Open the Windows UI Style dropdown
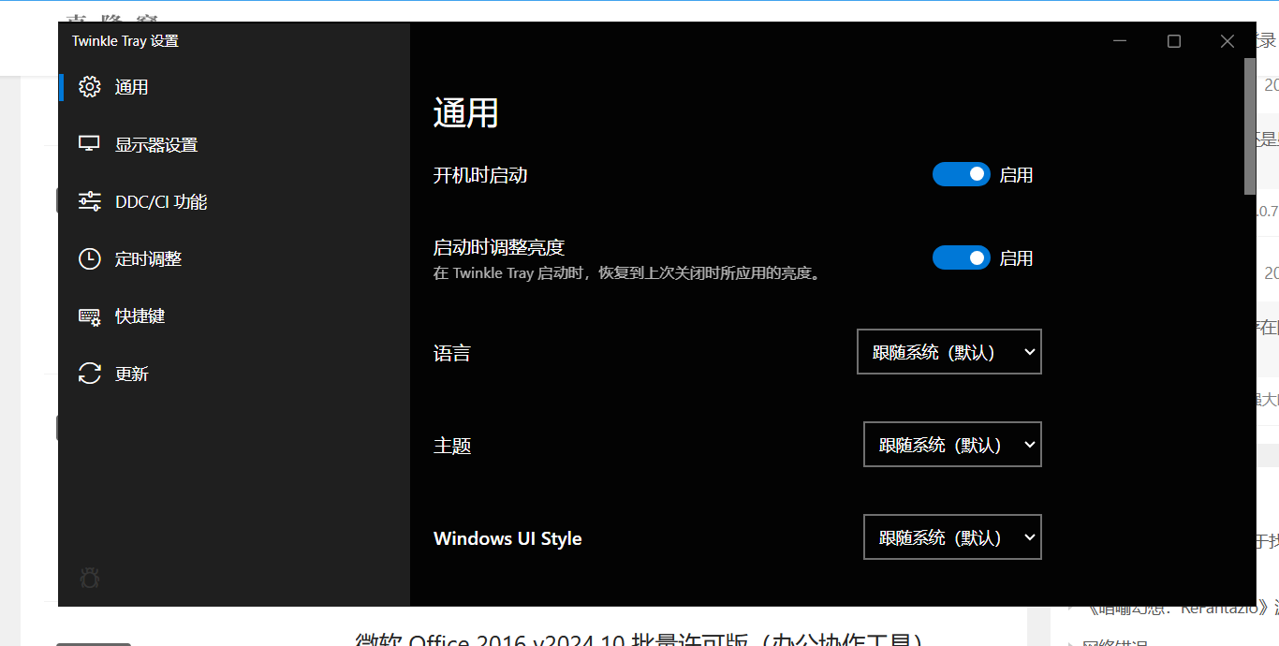 point(952,537)
